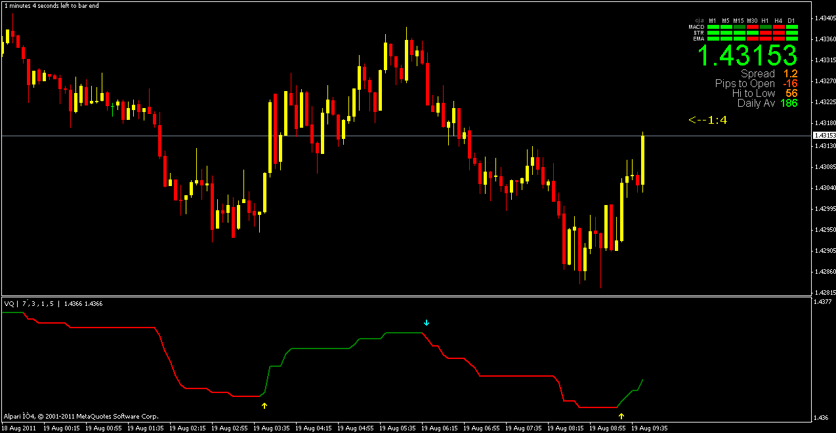Click the MACD M1 signal cell
This screenshot has height=433, width=836.
coord(713,27)
